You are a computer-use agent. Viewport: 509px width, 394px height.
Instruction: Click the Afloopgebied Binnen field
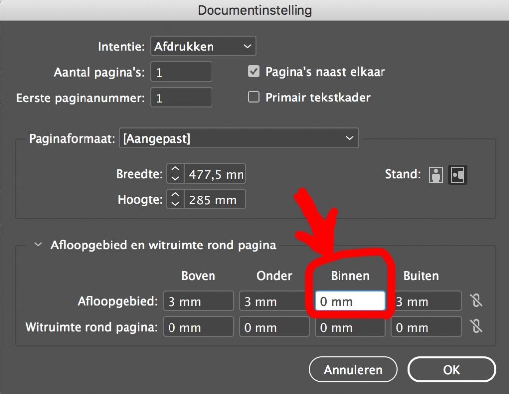(350, 301)
